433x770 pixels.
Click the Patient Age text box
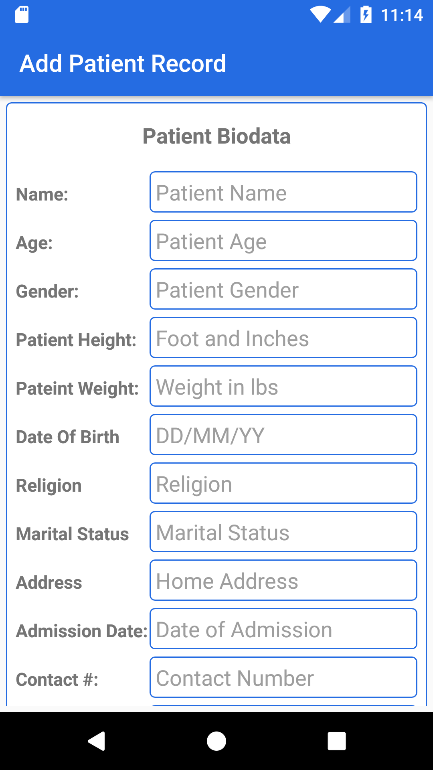pyautogui.click(x=283, y=241)
